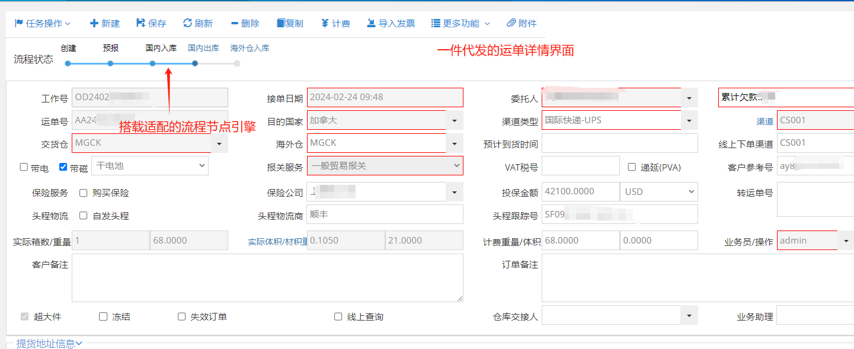Click the 投保金额 42100.0000 field
854x349 pixels.
[x=581, y=192]
